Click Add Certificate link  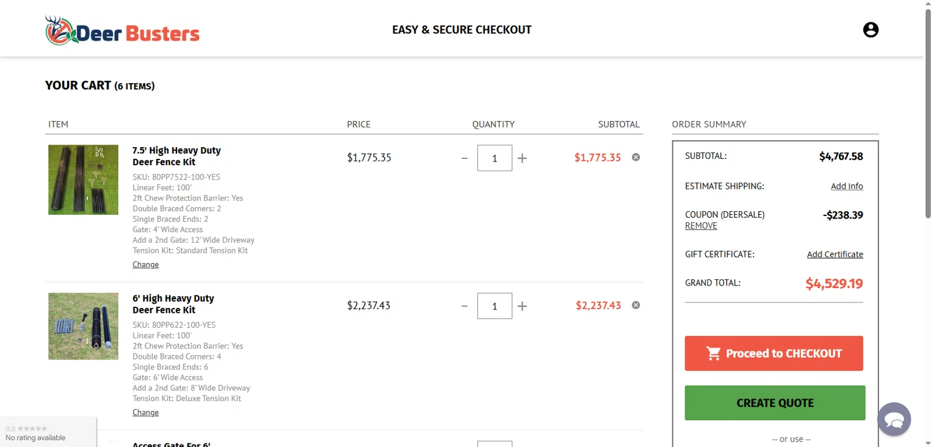click(x=834, y=255)
